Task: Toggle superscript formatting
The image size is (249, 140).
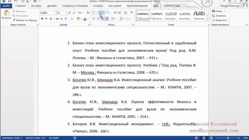Action: pos(66,19)
